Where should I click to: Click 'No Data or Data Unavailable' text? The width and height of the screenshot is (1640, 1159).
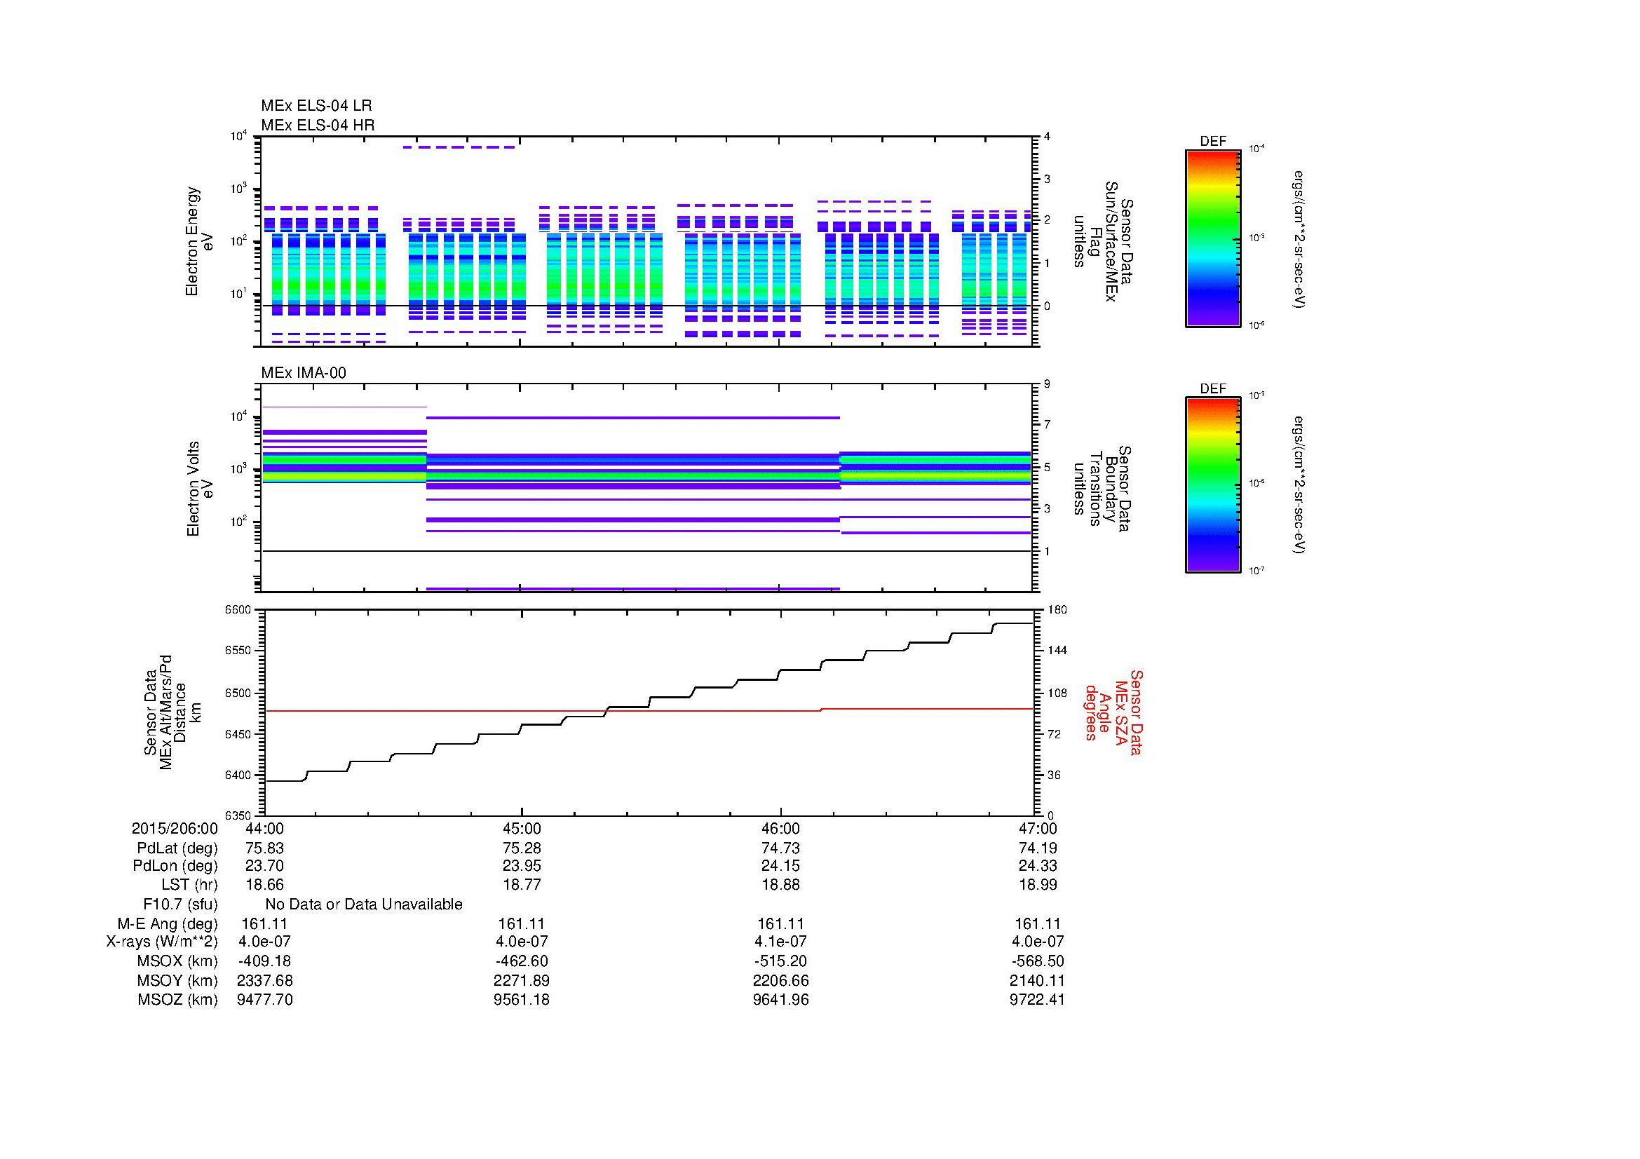(x=364, y=904)
